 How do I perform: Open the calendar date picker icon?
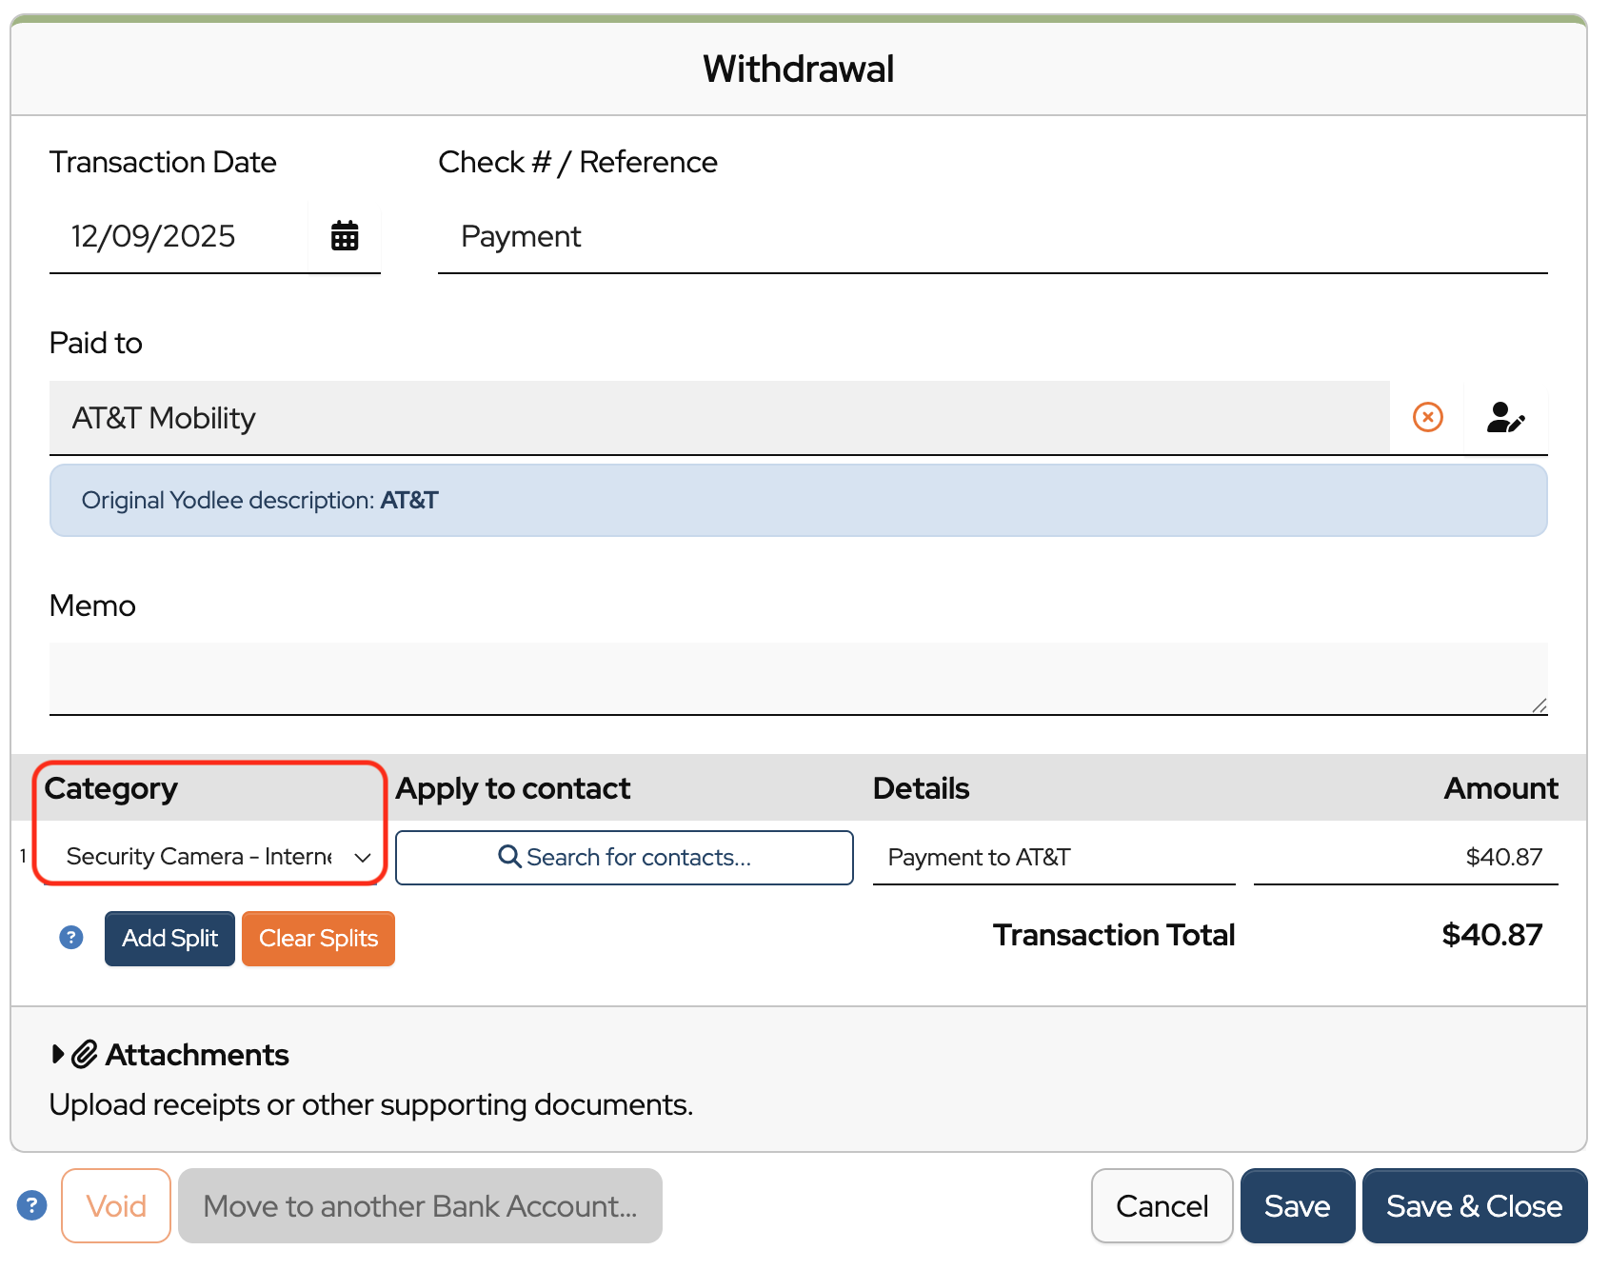pos(345,236)
